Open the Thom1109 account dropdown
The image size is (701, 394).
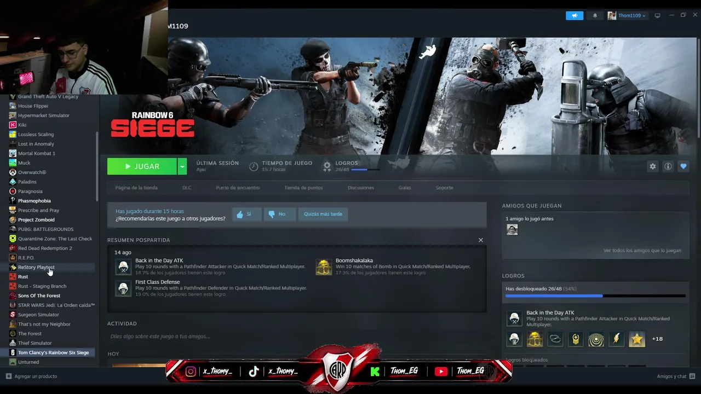[628, 16]
